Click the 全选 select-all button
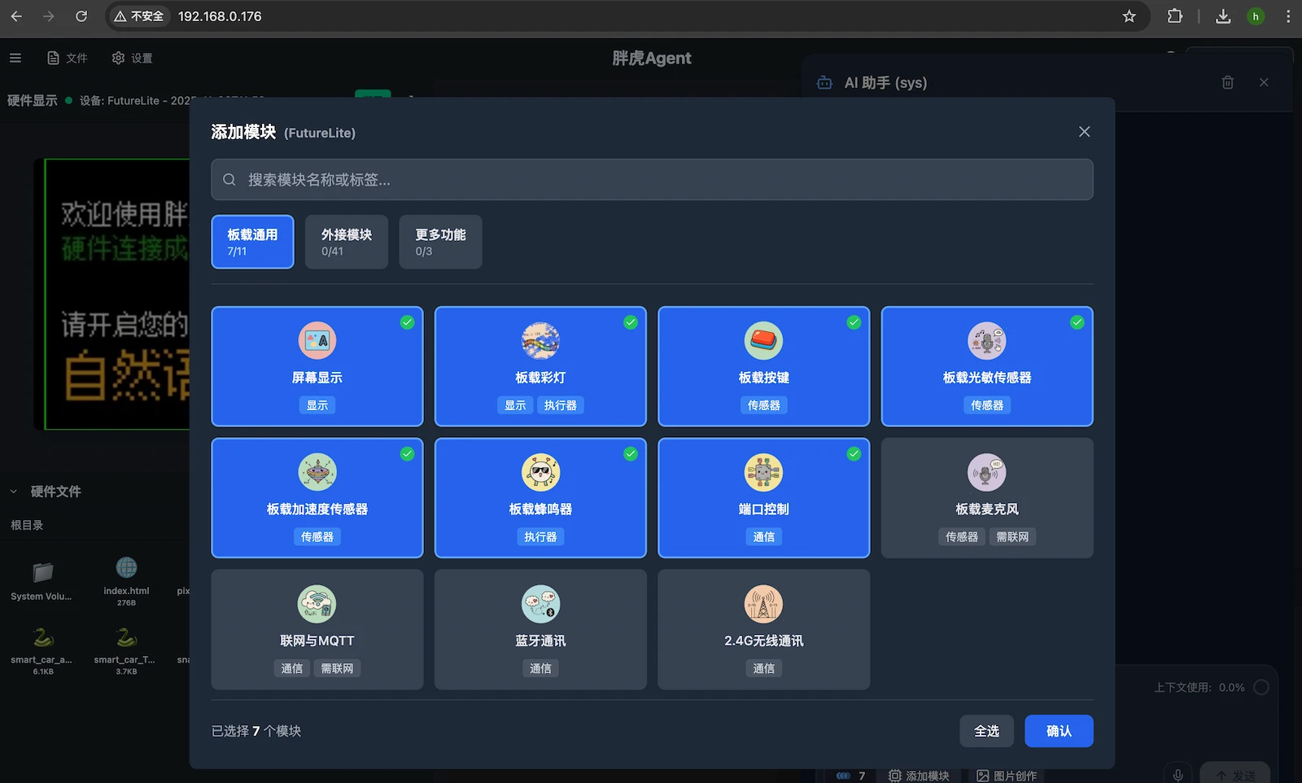The image size is (1302, 783). pos(986,731)
